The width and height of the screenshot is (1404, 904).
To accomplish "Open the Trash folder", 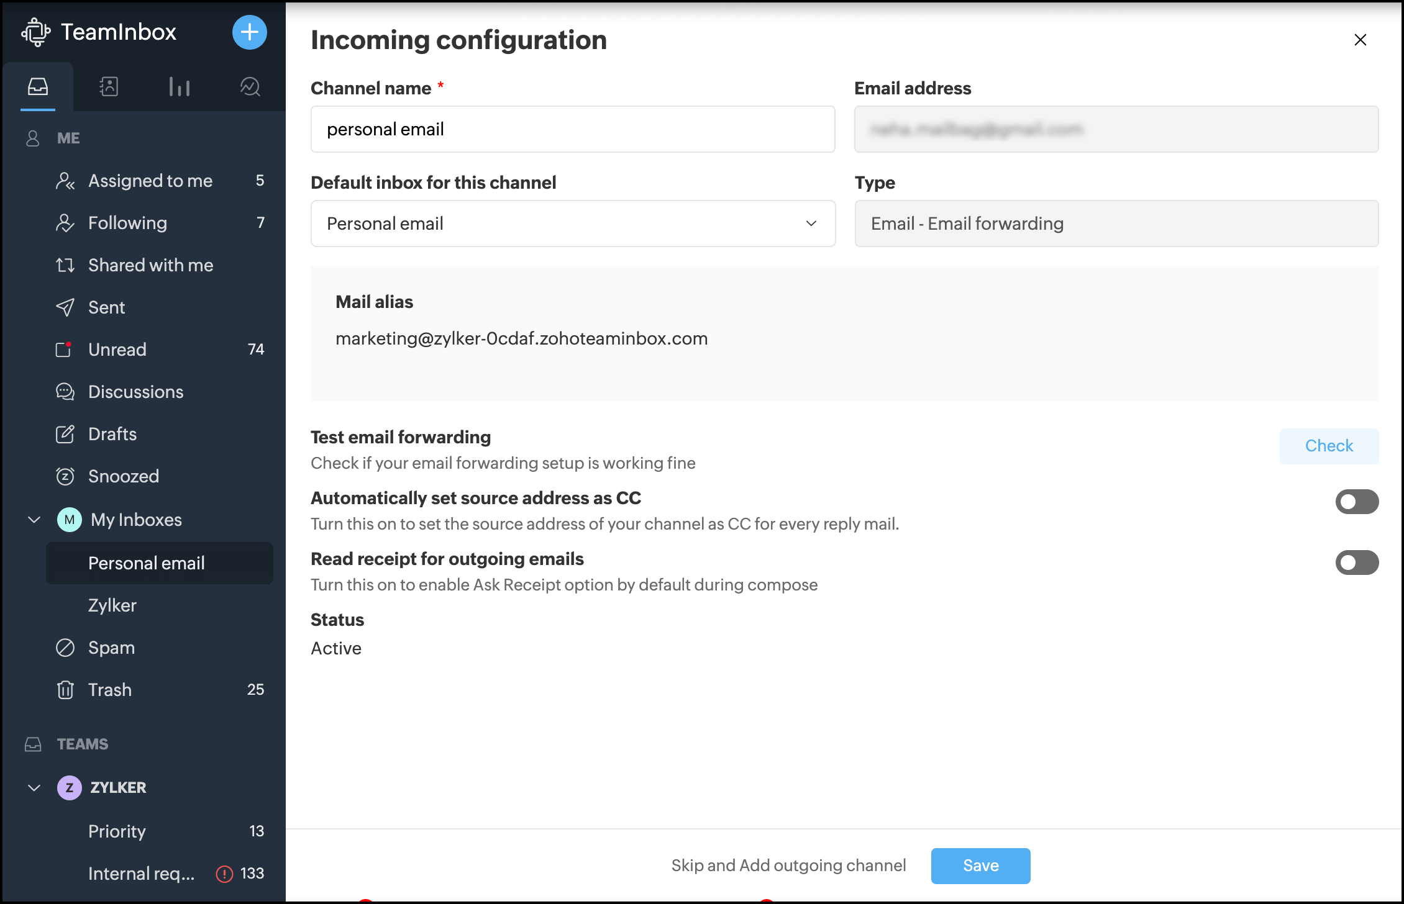I will (160, 690).
